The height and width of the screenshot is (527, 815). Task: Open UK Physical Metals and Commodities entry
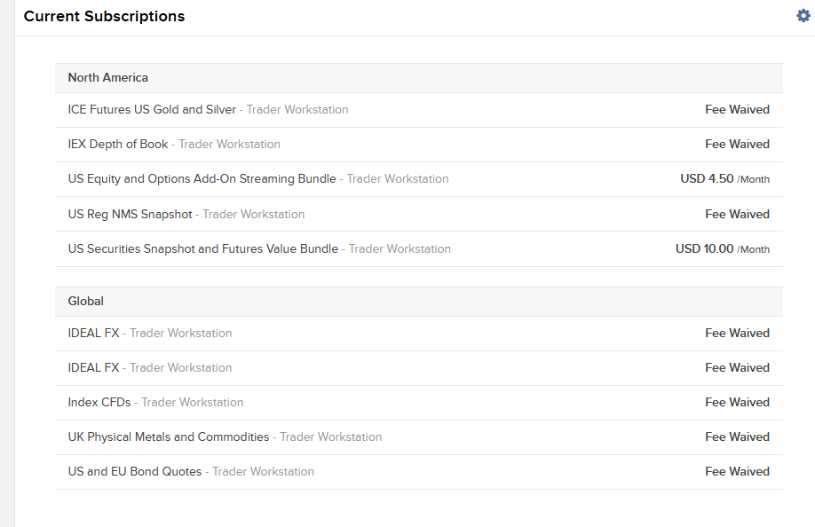pyautogui.click(x=419, y=437)
